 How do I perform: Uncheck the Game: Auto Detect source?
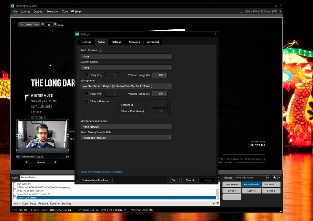click(x=15, y=197)
